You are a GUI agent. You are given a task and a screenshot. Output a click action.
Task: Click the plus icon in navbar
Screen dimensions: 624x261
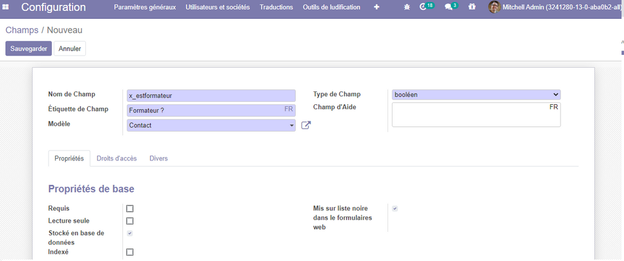(376, 7)
